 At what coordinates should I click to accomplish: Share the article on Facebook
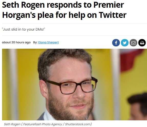point(116,43)
